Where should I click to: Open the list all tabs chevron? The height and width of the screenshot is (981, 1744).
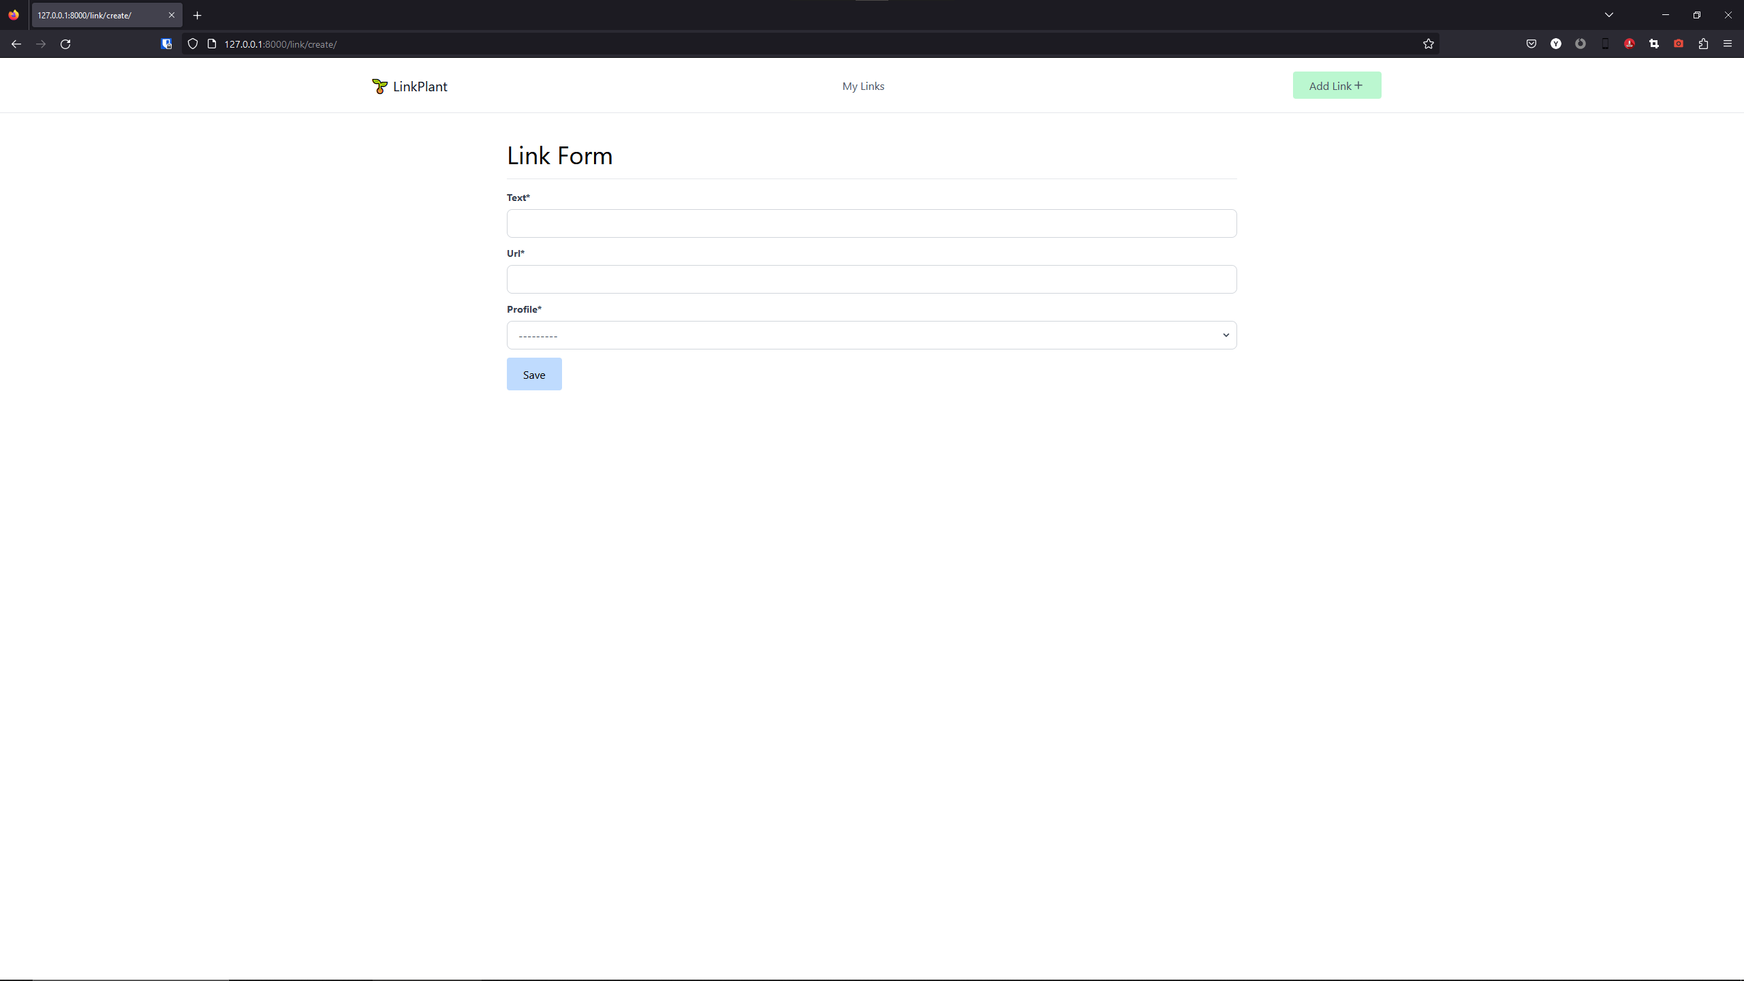click(x=1609, y=15)
